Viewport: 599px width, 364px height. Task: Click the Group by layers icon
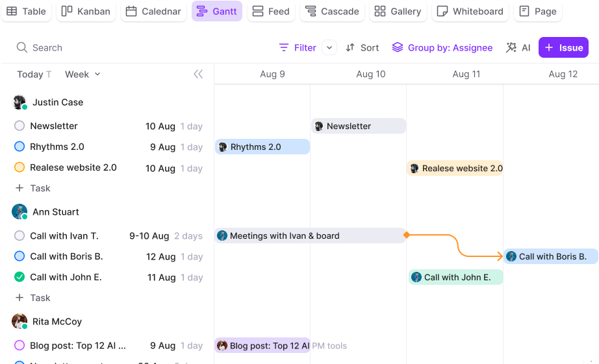[x=398, y=47]
